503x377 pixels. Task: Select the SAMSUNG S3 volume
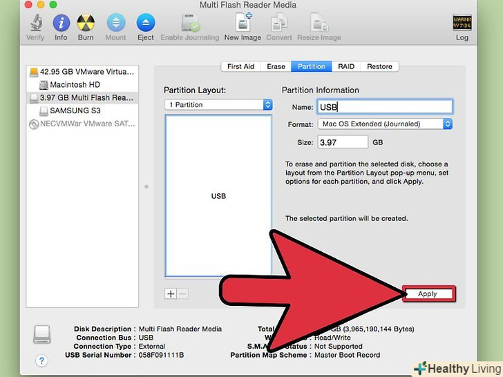82,110
